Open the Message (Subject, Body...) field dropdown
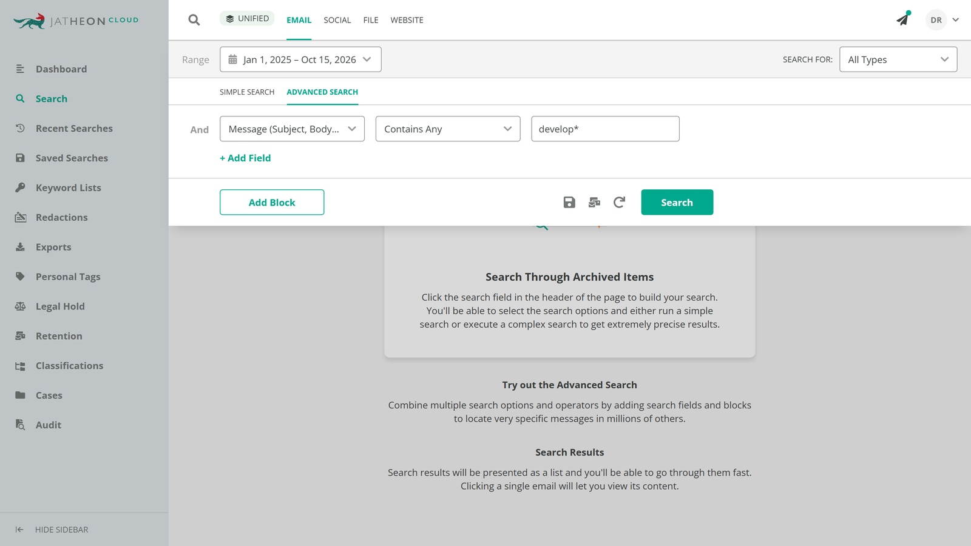 292,129
